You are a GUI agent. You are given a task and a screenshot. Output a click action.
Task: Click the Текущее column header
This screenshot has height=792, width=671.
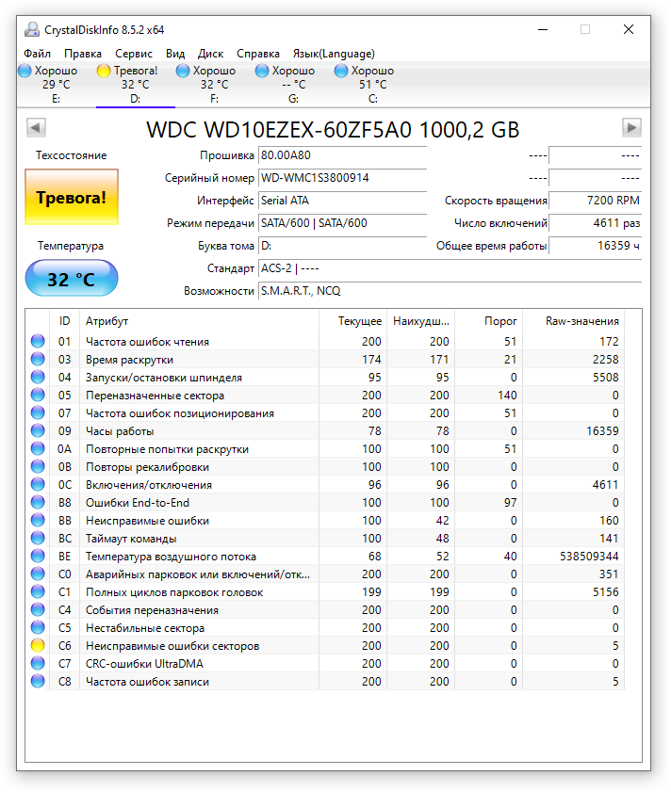pos(352,321)
